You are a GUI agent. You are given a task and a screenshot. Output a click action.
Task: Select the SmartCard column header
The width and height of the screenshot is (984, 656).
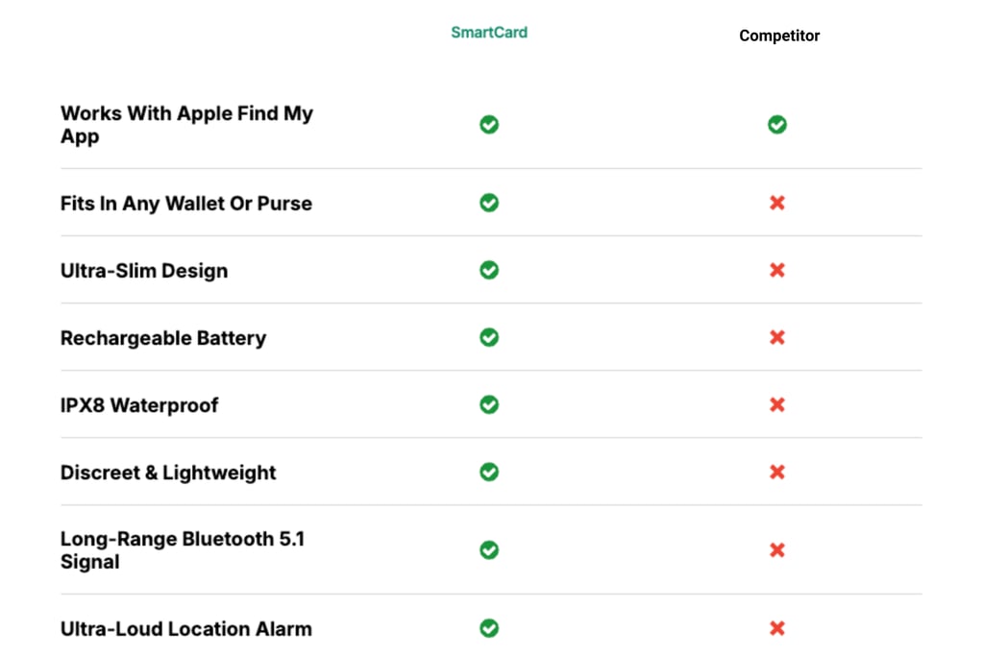click(x=489, y=32)
